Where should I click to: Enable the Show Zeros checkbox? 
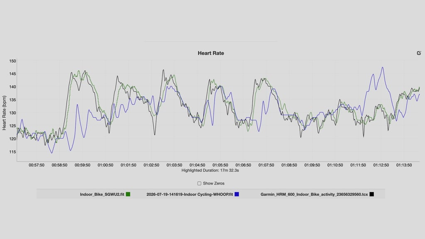pyautogui.click(x=199, y=183)
